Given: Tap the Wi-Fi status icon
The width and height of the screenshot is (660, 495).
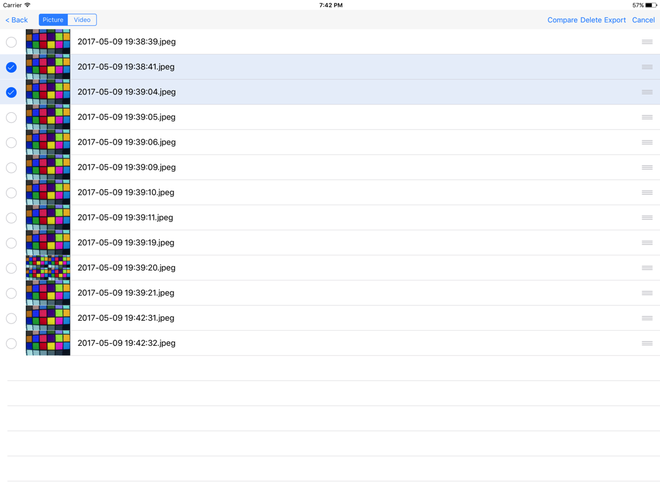Looking at the screenshot, I should coord(27,5).
